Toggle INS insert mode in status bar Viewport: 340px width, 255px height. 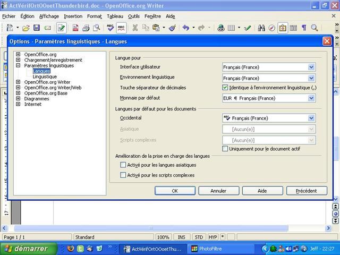182,237
